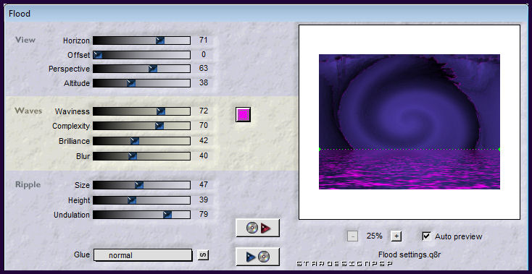Click the small 'S' icon beside Glue
Screen dimensions: 532x274
(x=203, y=255)
